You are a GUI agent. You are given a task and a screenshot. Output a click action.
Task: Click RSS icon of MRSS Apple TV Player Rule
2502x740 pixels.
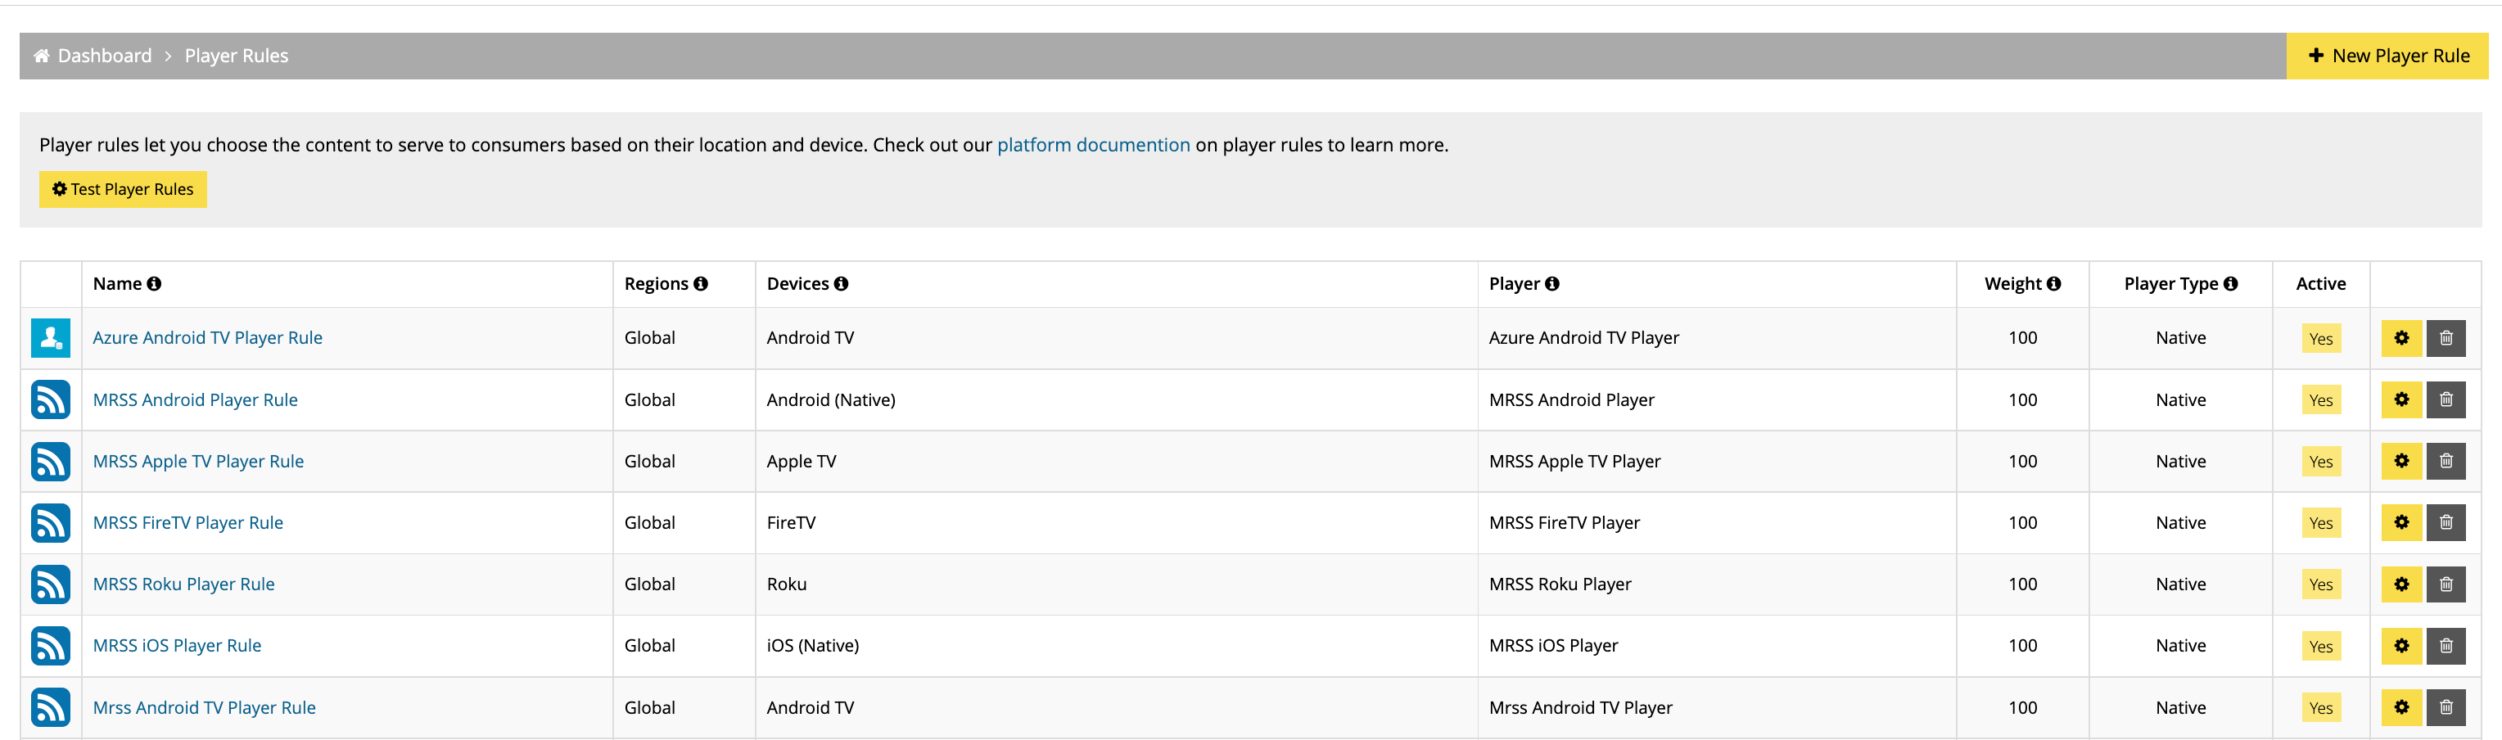click(x=51, y=462)
